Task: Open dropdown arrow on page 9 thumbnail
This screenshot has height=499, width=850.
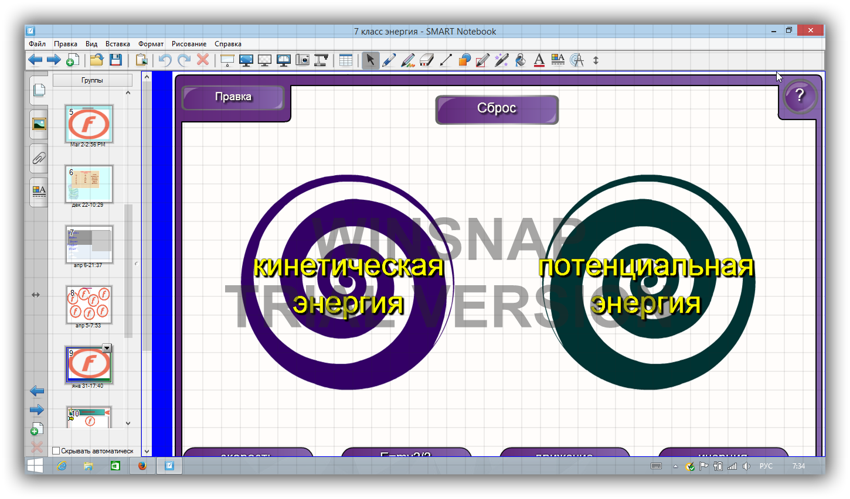Action: 107,348
